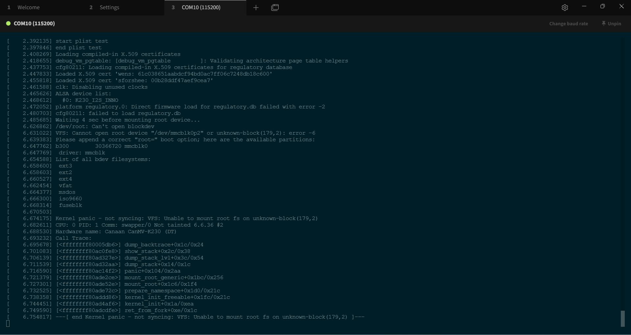Click the terminal cursor block at the prompt
This screenshot has height=335, width=631.
tap(8, 324)
